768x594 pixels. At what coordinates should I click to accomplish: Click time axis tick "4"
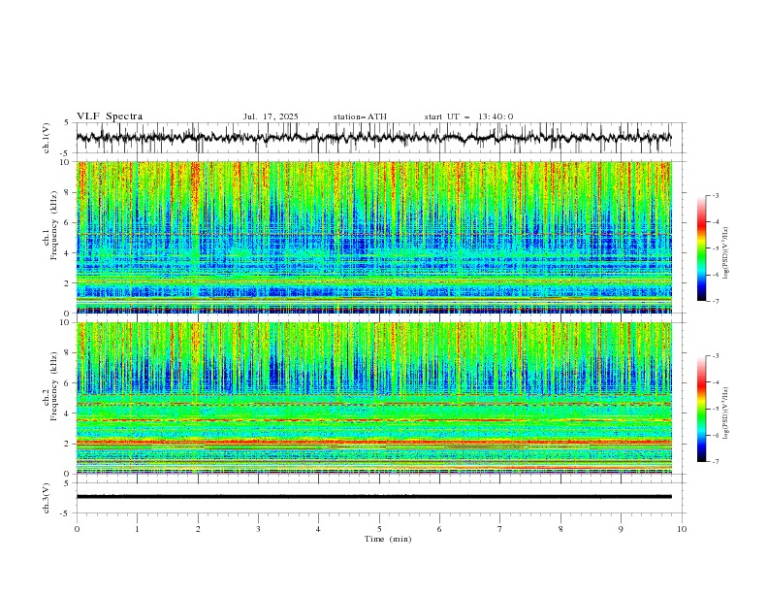pyautogui.click(x=318, y=529)
